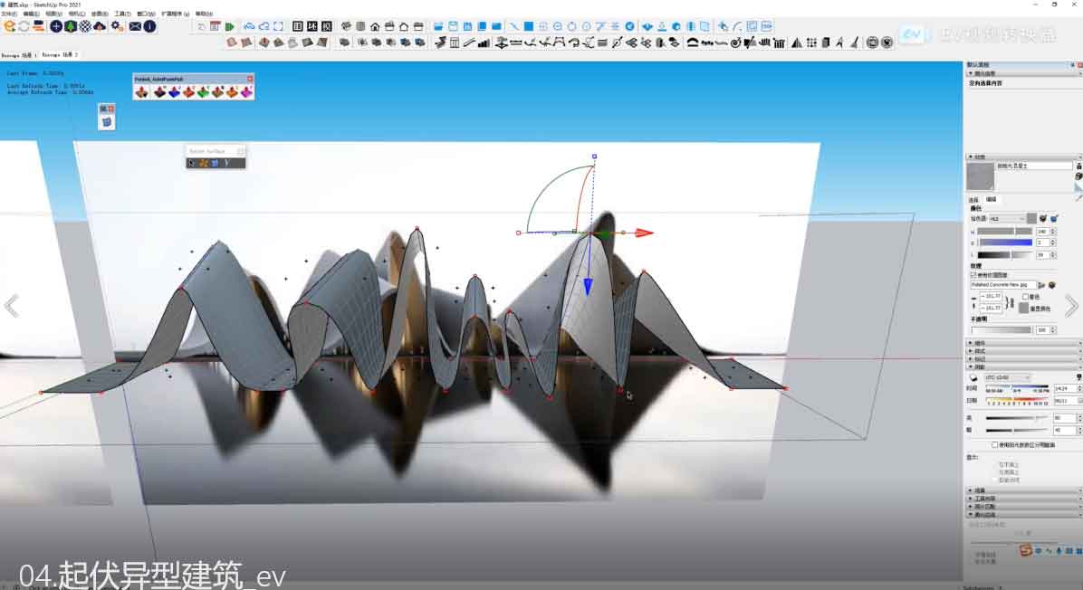The height and width of the screenshot is (590, 1083).
Task: Click the first JointPushPull tool icon
Action: (x=142, y=91)
